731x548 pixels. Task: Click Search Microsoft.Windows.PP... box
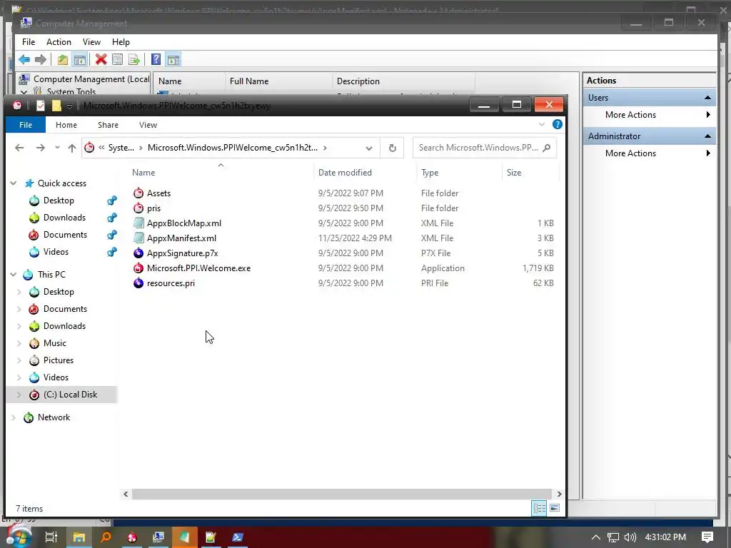(485, 148)
